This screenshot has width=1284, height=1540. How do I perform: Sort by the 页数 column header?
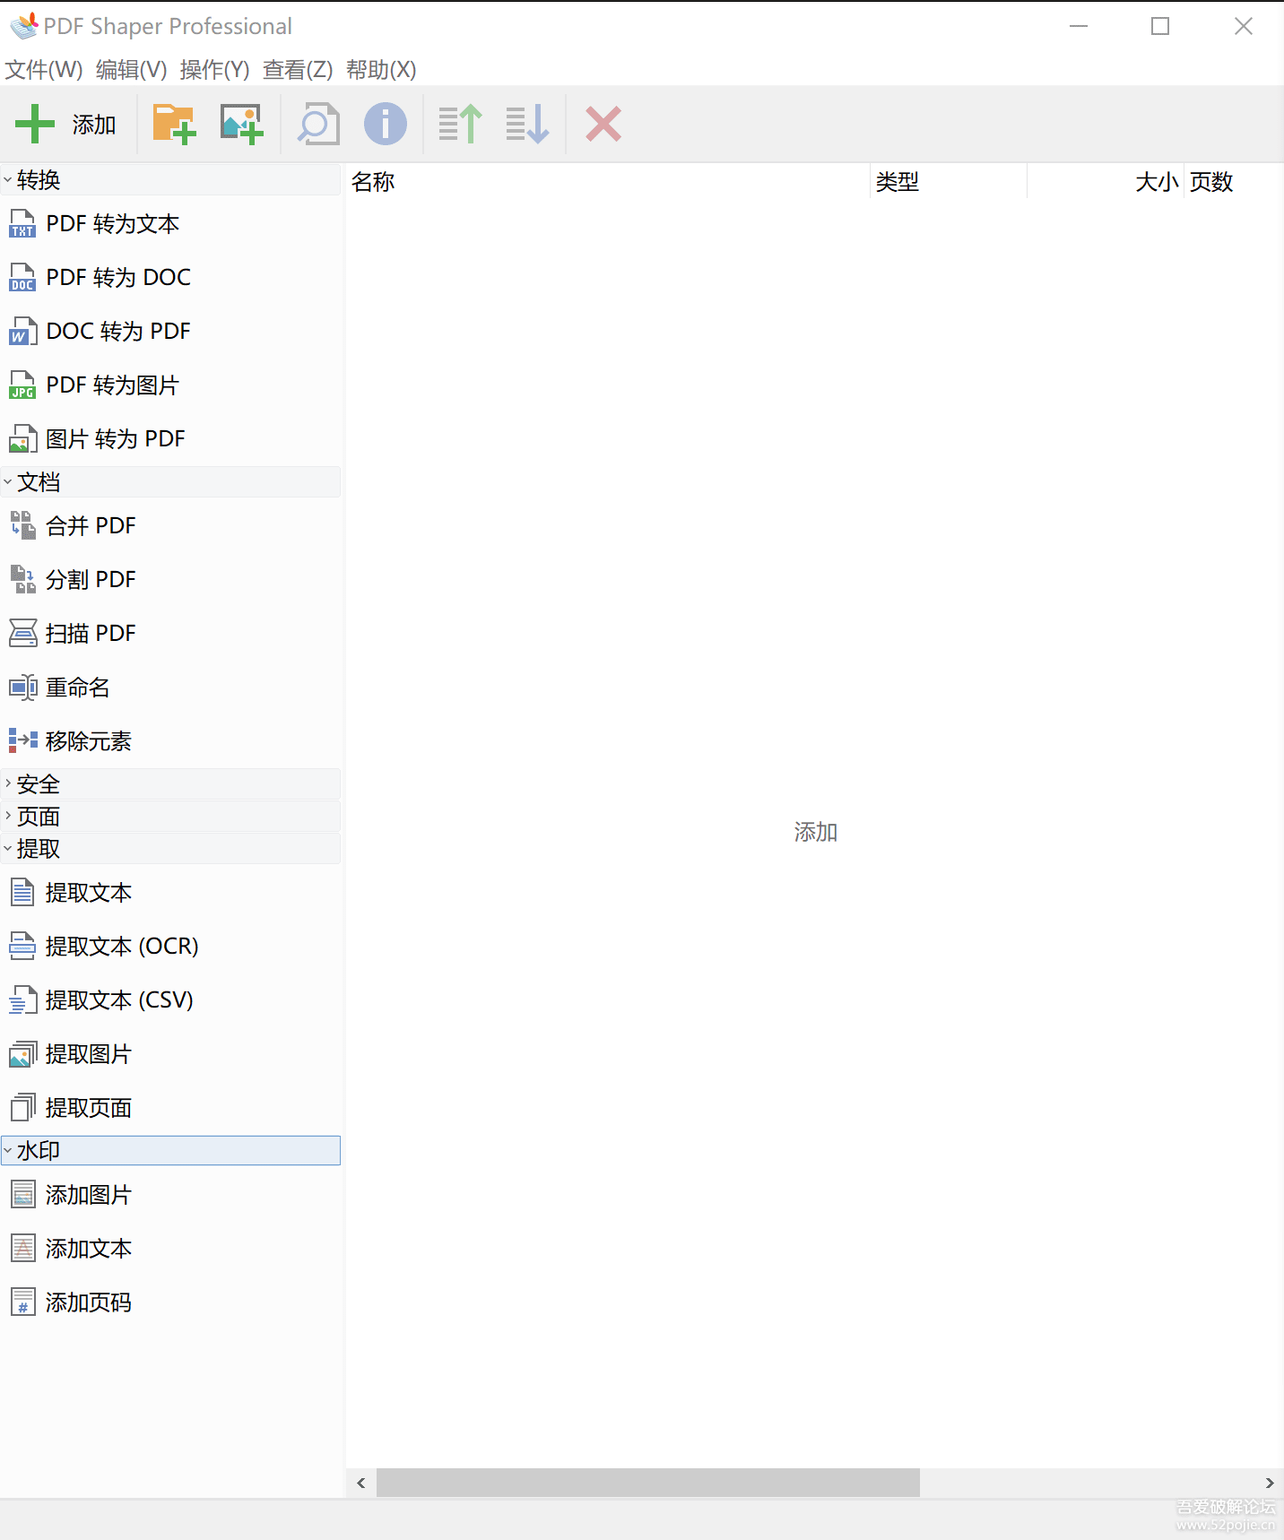tap(1232, 181)
